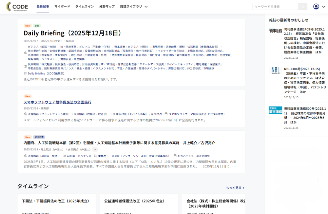Screen dimensions: 328x214
Task: Click the search magnifier button
Action: point(303,7)
